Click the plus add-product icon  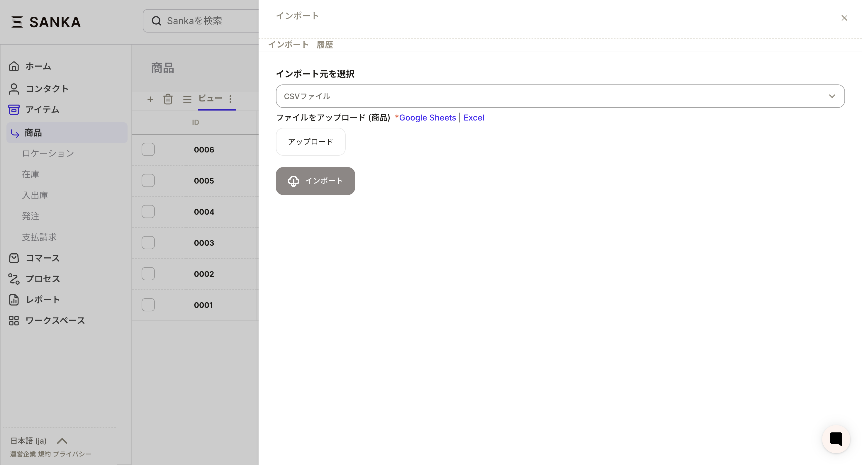(x=150, y=99)
